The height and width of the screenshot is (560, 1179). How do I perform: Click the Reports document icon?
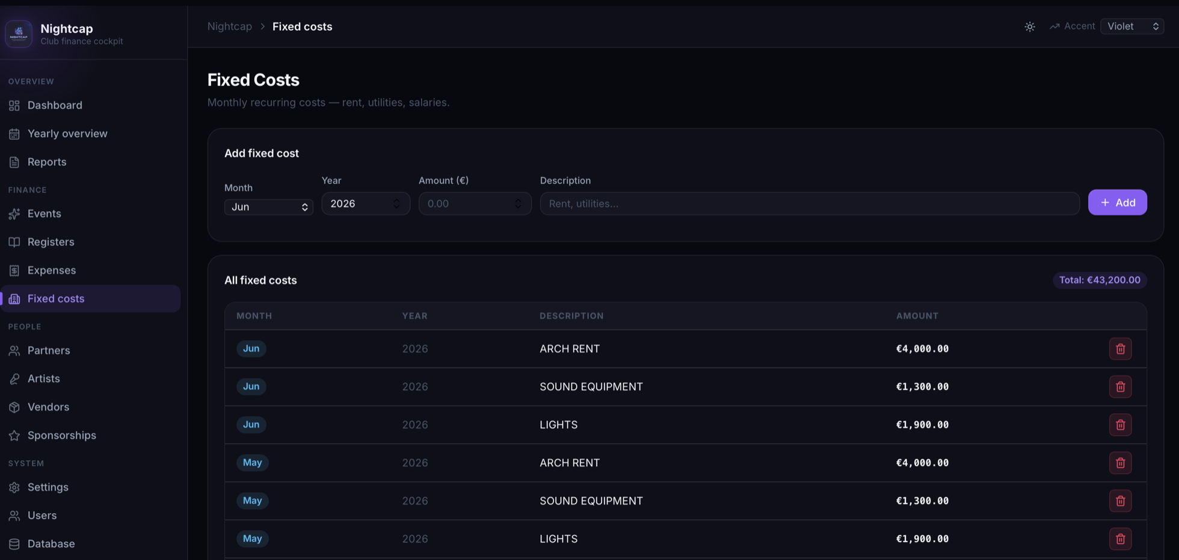[14, 162]
